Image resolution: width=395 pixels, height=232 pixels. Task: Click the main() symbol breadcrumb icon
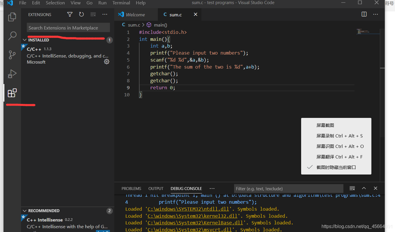[x=149, y=25]
